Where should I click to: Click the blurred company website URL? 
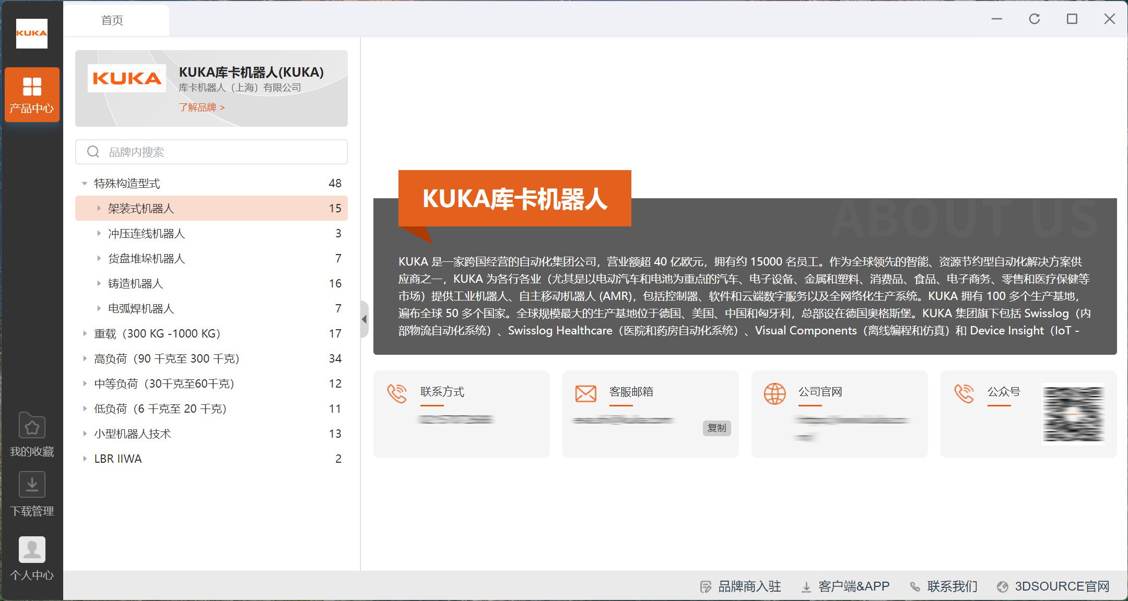click(851, 427)
